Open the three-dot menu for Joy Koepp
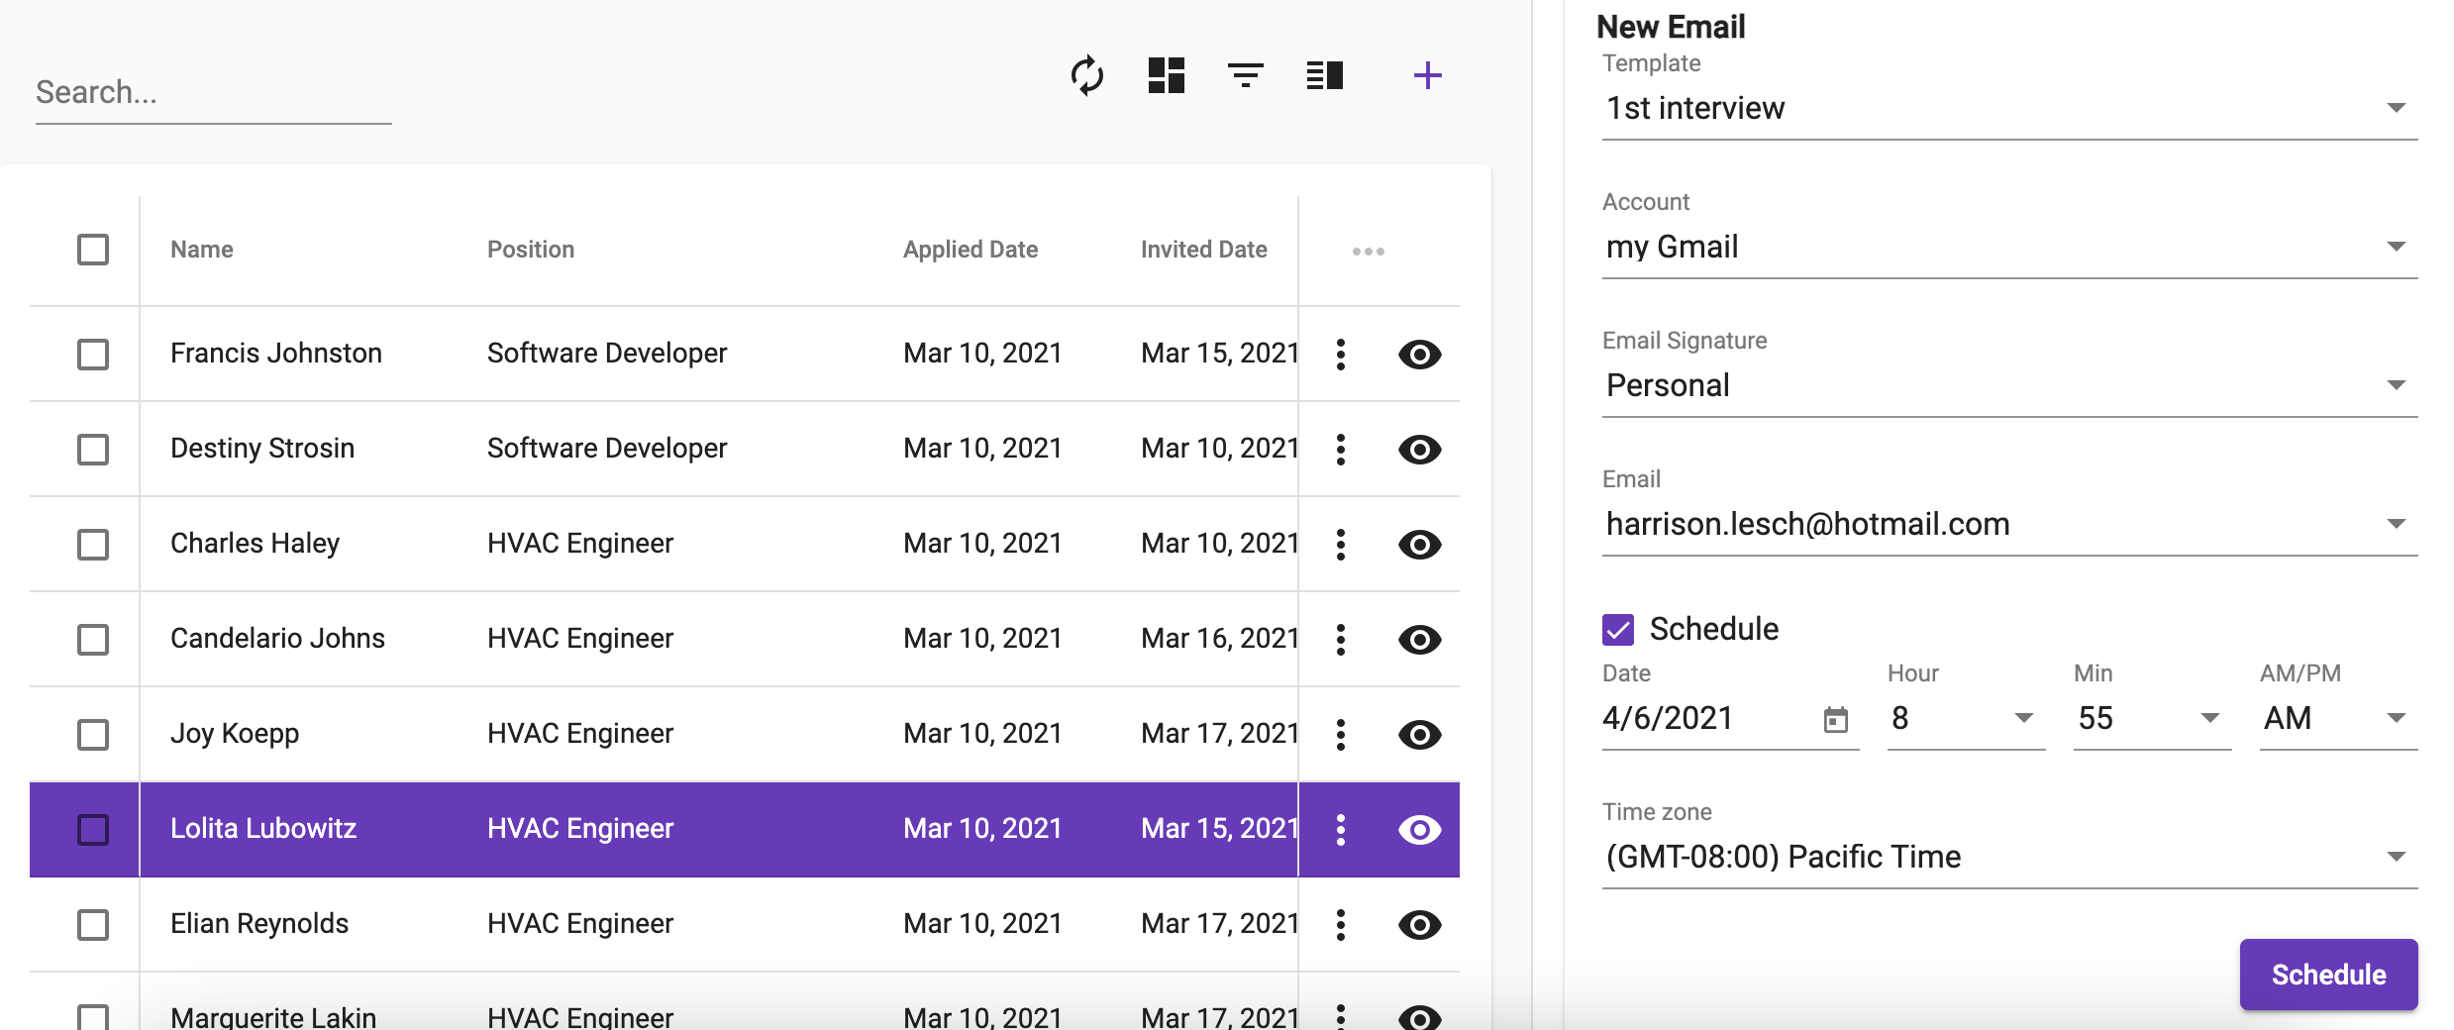Image resolution: width=2454 pixels, height=1030 pixels. pyautogui.click(x=1340, y=735)
